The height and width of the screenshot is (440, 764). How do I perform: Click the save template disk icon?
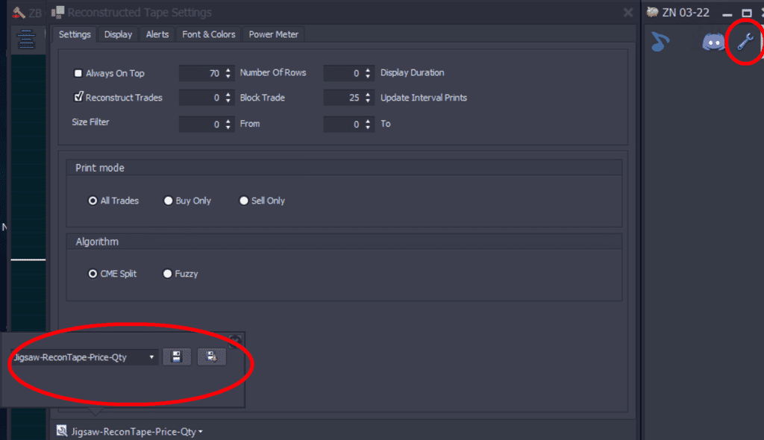click(176, 356)
